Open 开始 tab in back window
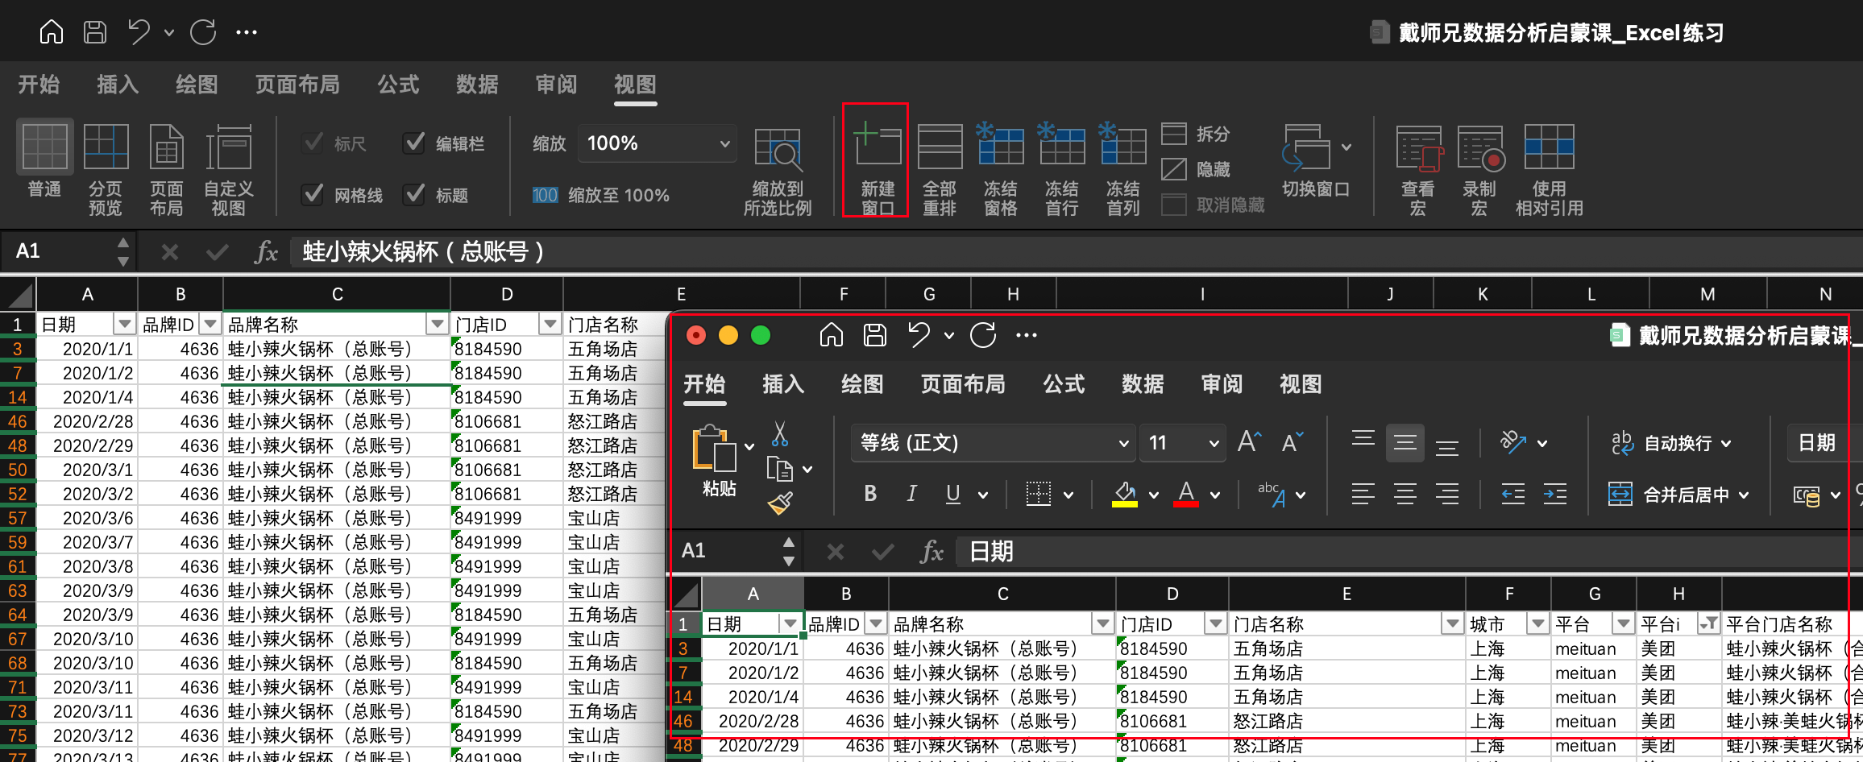This screenshot has width=1863, height=762. click(x=39, y=84)
